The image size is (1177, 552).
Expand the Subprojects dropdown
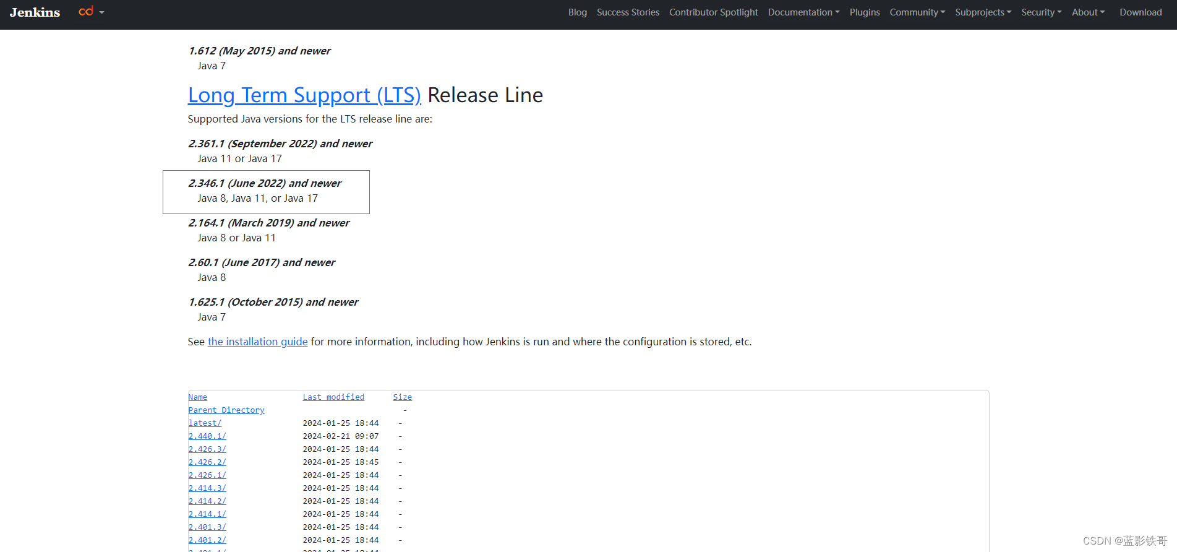983,12
